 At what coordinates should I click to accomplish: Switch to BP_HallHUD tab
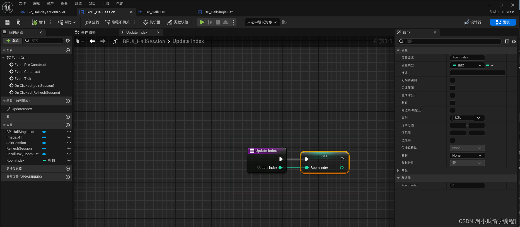[x=152, y=12]
